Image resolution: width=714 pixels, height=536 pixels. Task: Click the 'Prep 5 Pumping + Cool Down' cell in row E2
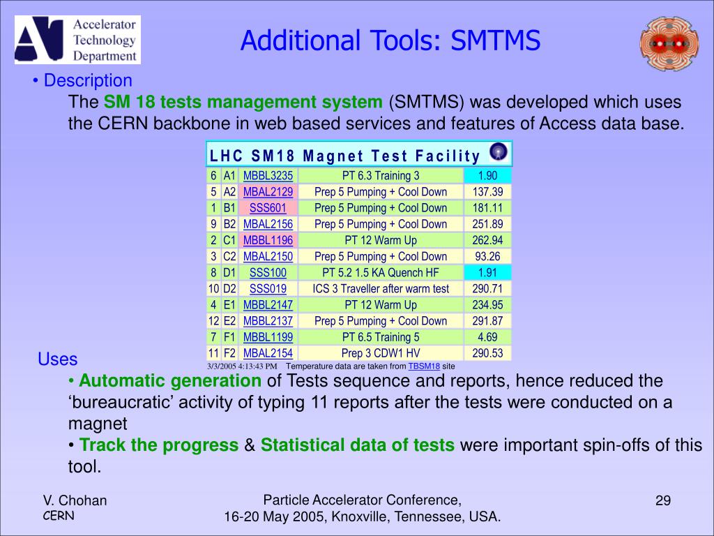coord(381,321)
